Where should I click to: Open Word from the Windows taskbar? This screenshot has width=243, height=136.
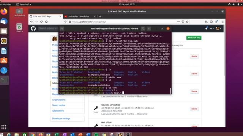click(x=88, y=134)
